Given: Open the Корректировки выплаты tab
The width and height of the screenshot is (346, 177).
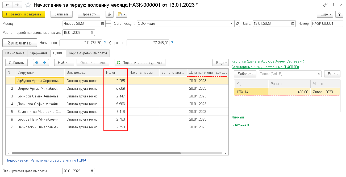Looking at the screenshot, I should click(x=88, y=53).
